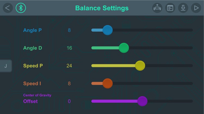204x114 pixels.
Task: Click the Balance Settings title
Action: [102, 8]
